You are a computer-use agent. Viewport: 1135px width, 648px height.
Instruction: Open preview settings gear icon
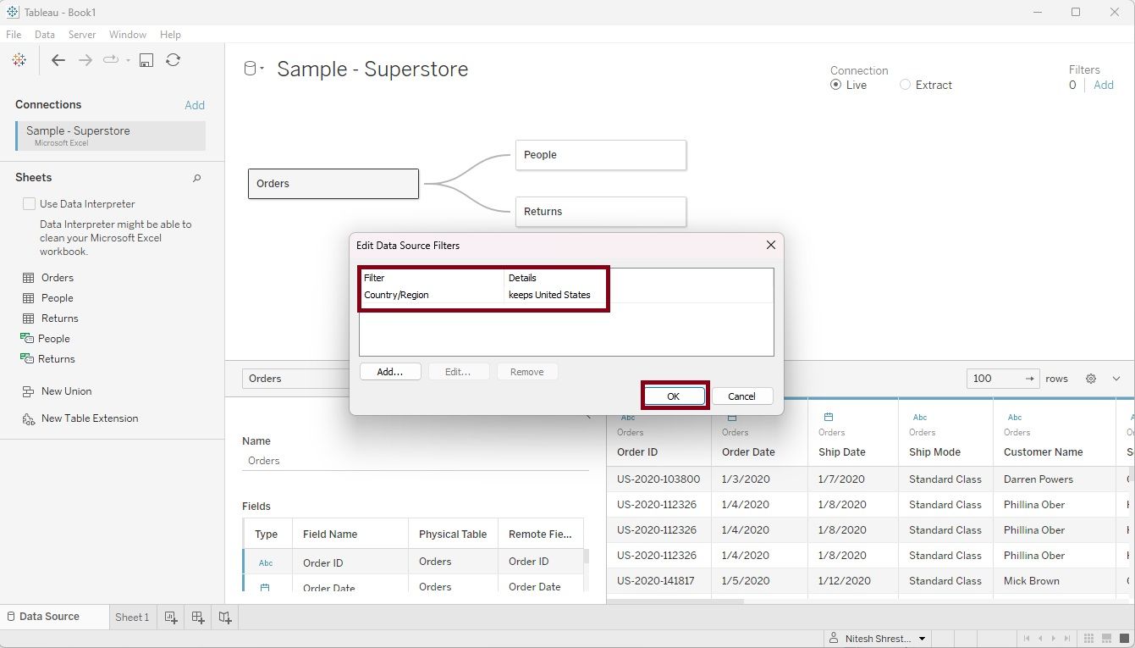click(x=1091, y=379)
